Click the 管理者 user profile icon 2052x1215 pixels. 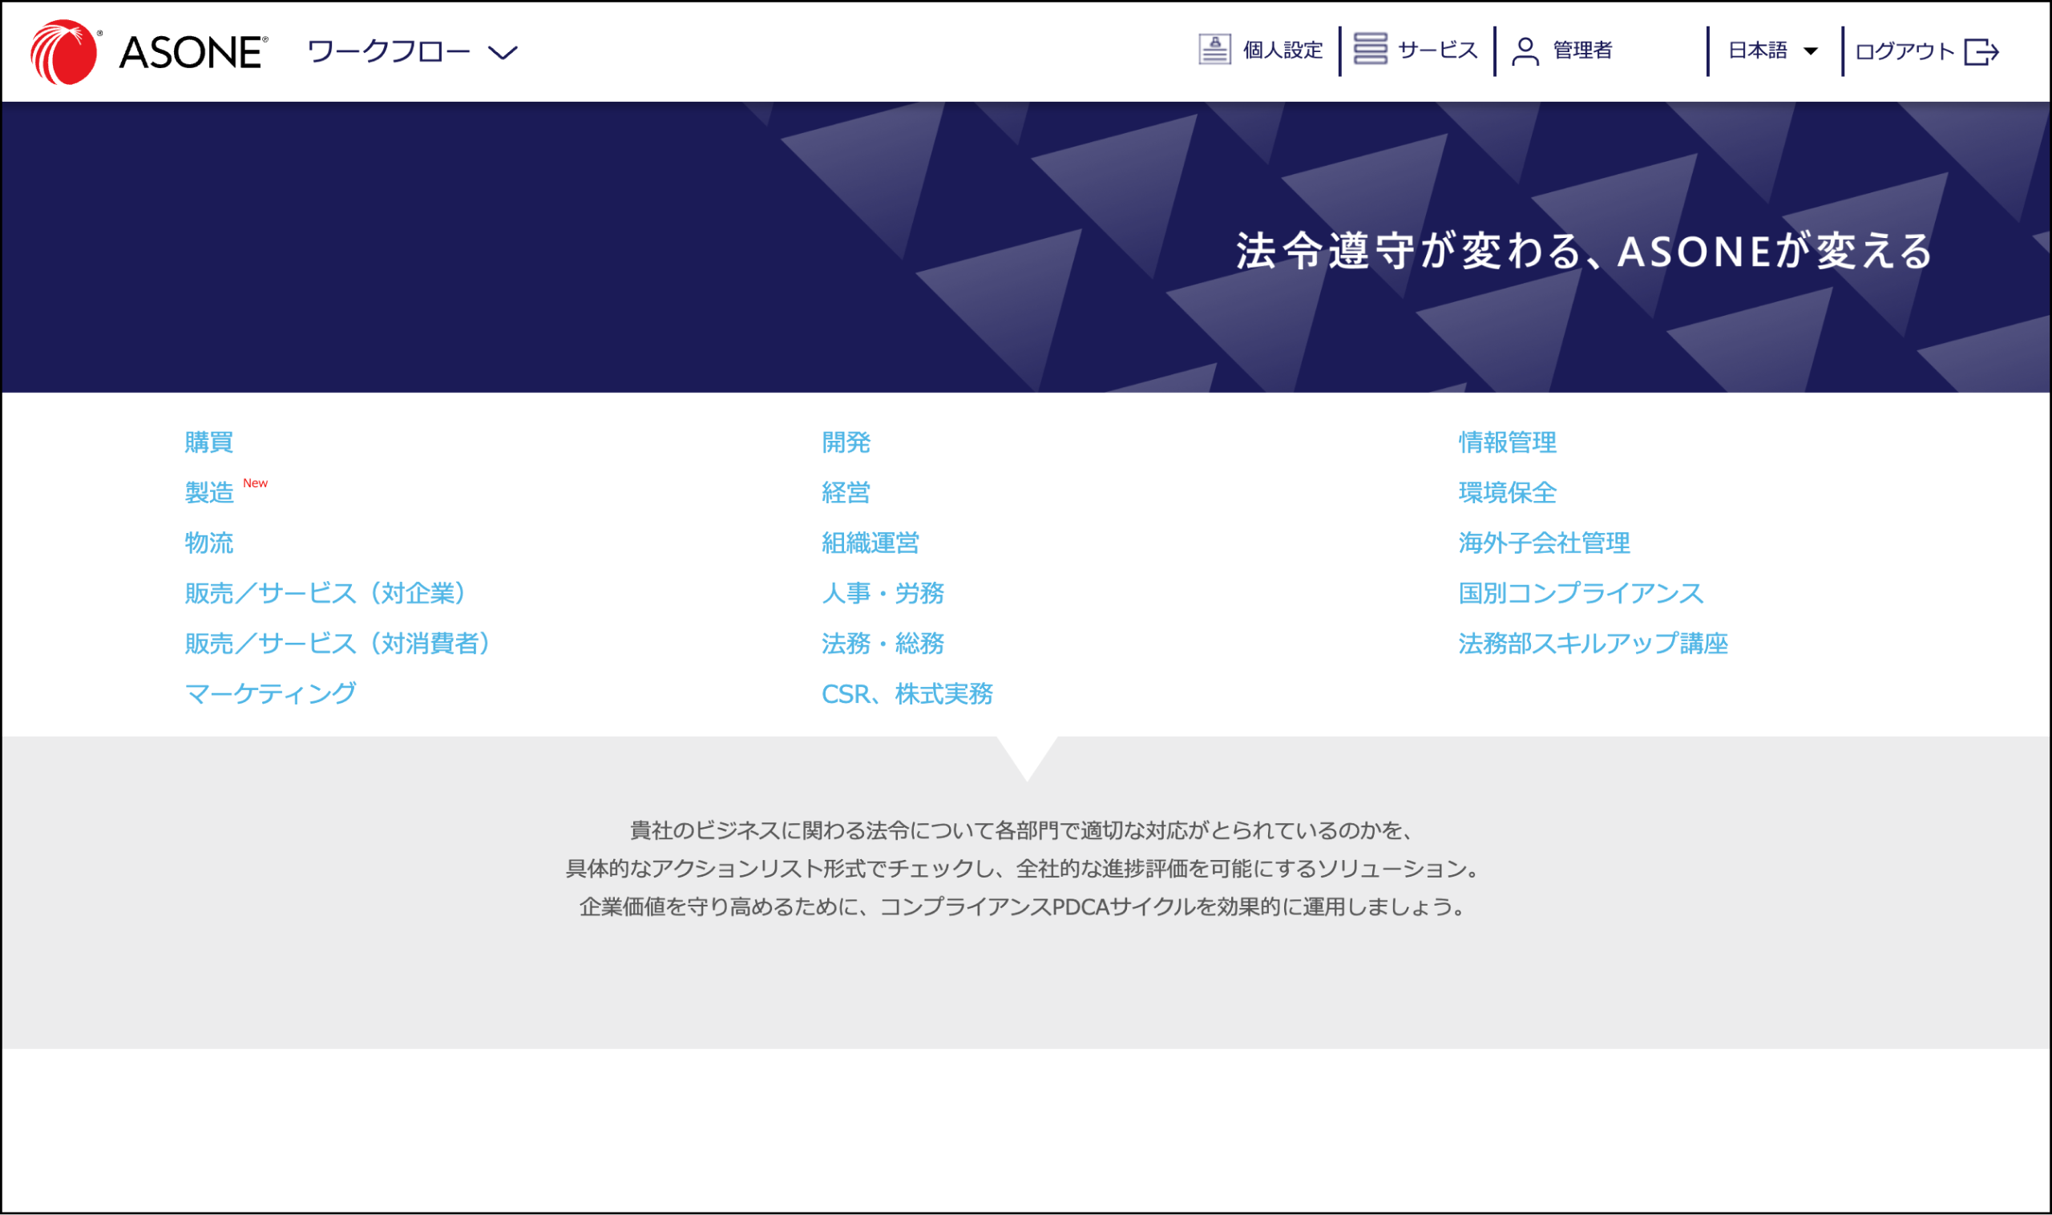(x=1525, y=50)
